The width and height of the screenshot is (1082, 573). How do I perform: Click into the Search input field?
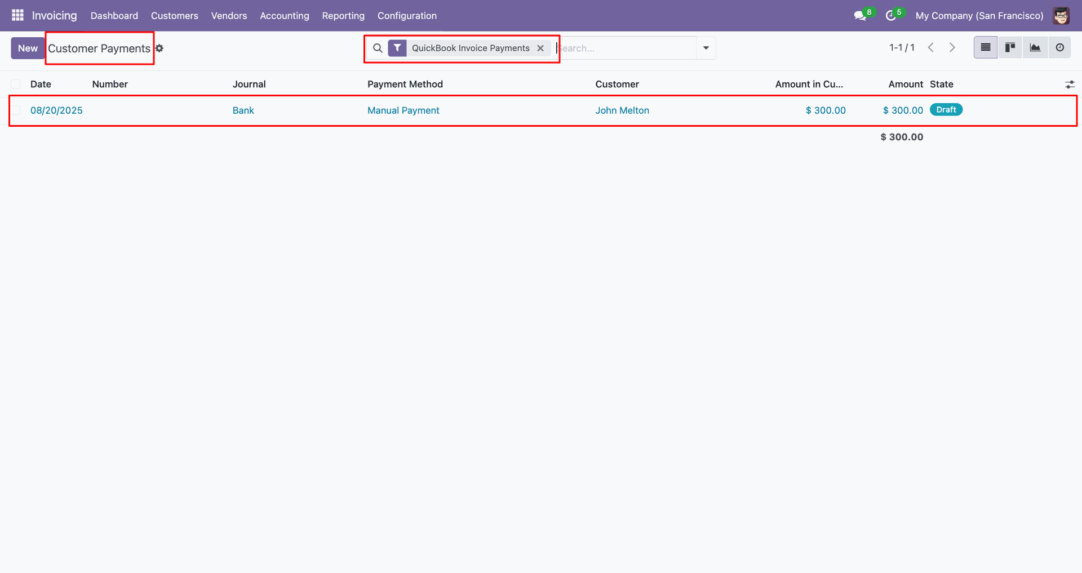(626, 48)
